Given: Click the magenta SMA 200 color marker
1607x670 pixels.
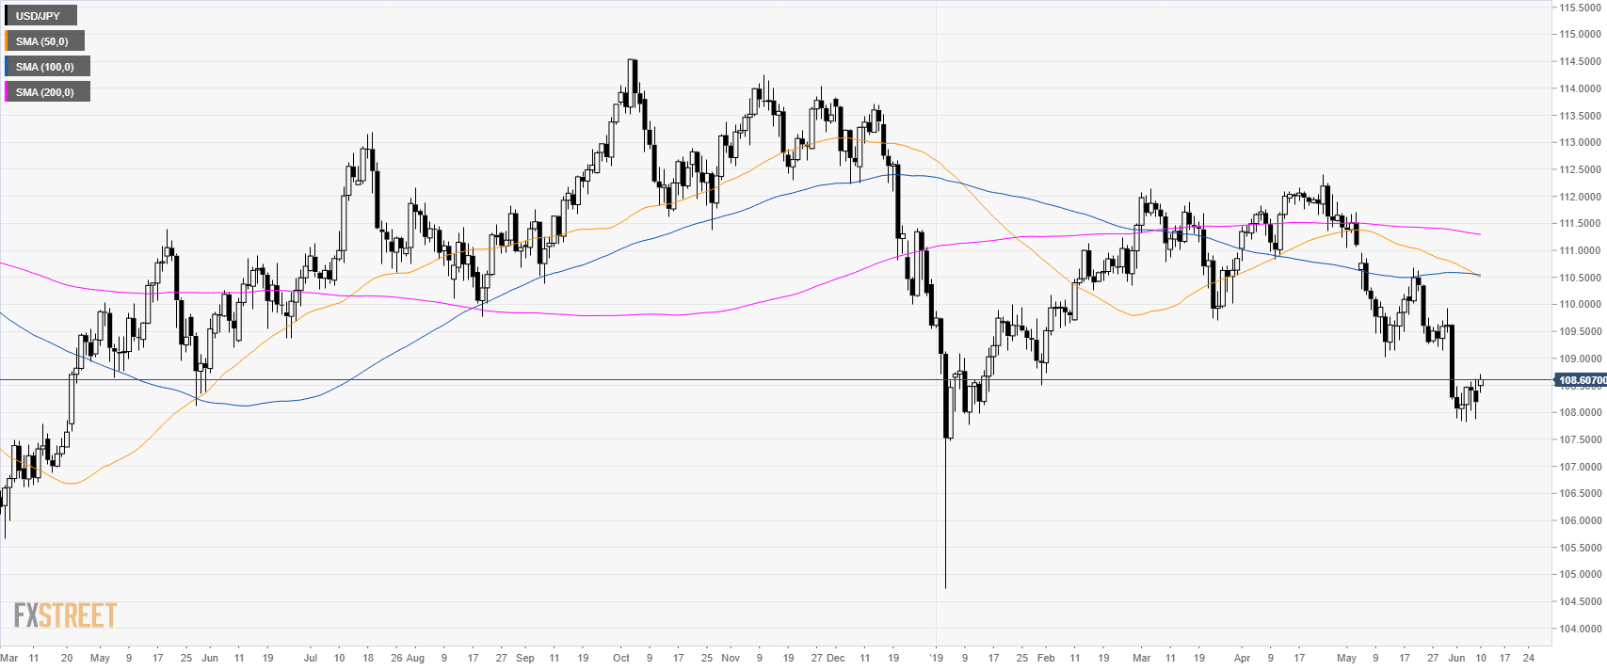Looking at the screenshot, I should tap(7, 92).
